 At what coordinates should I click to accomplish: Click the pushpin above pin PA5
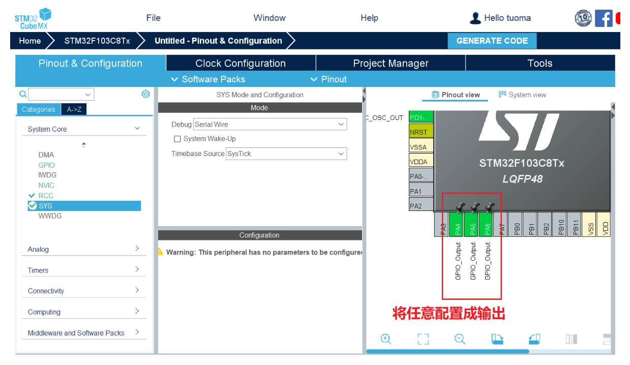point(475,207)
